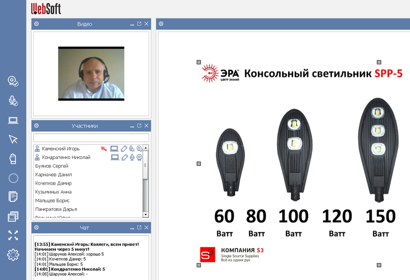
Task: Select participant Мальцев Борис
Action: 53,201
